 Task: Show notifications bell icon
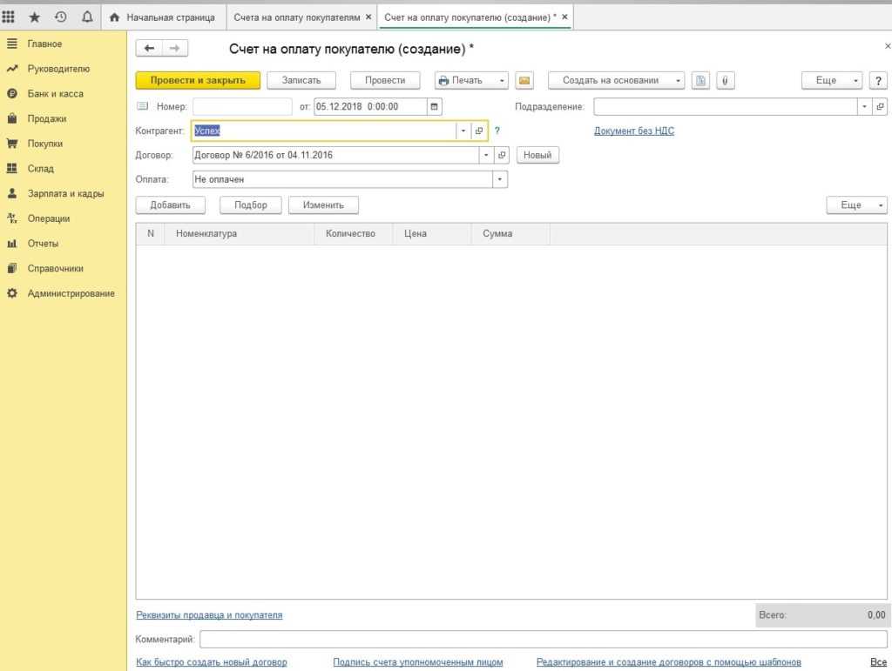click(86, 17)
